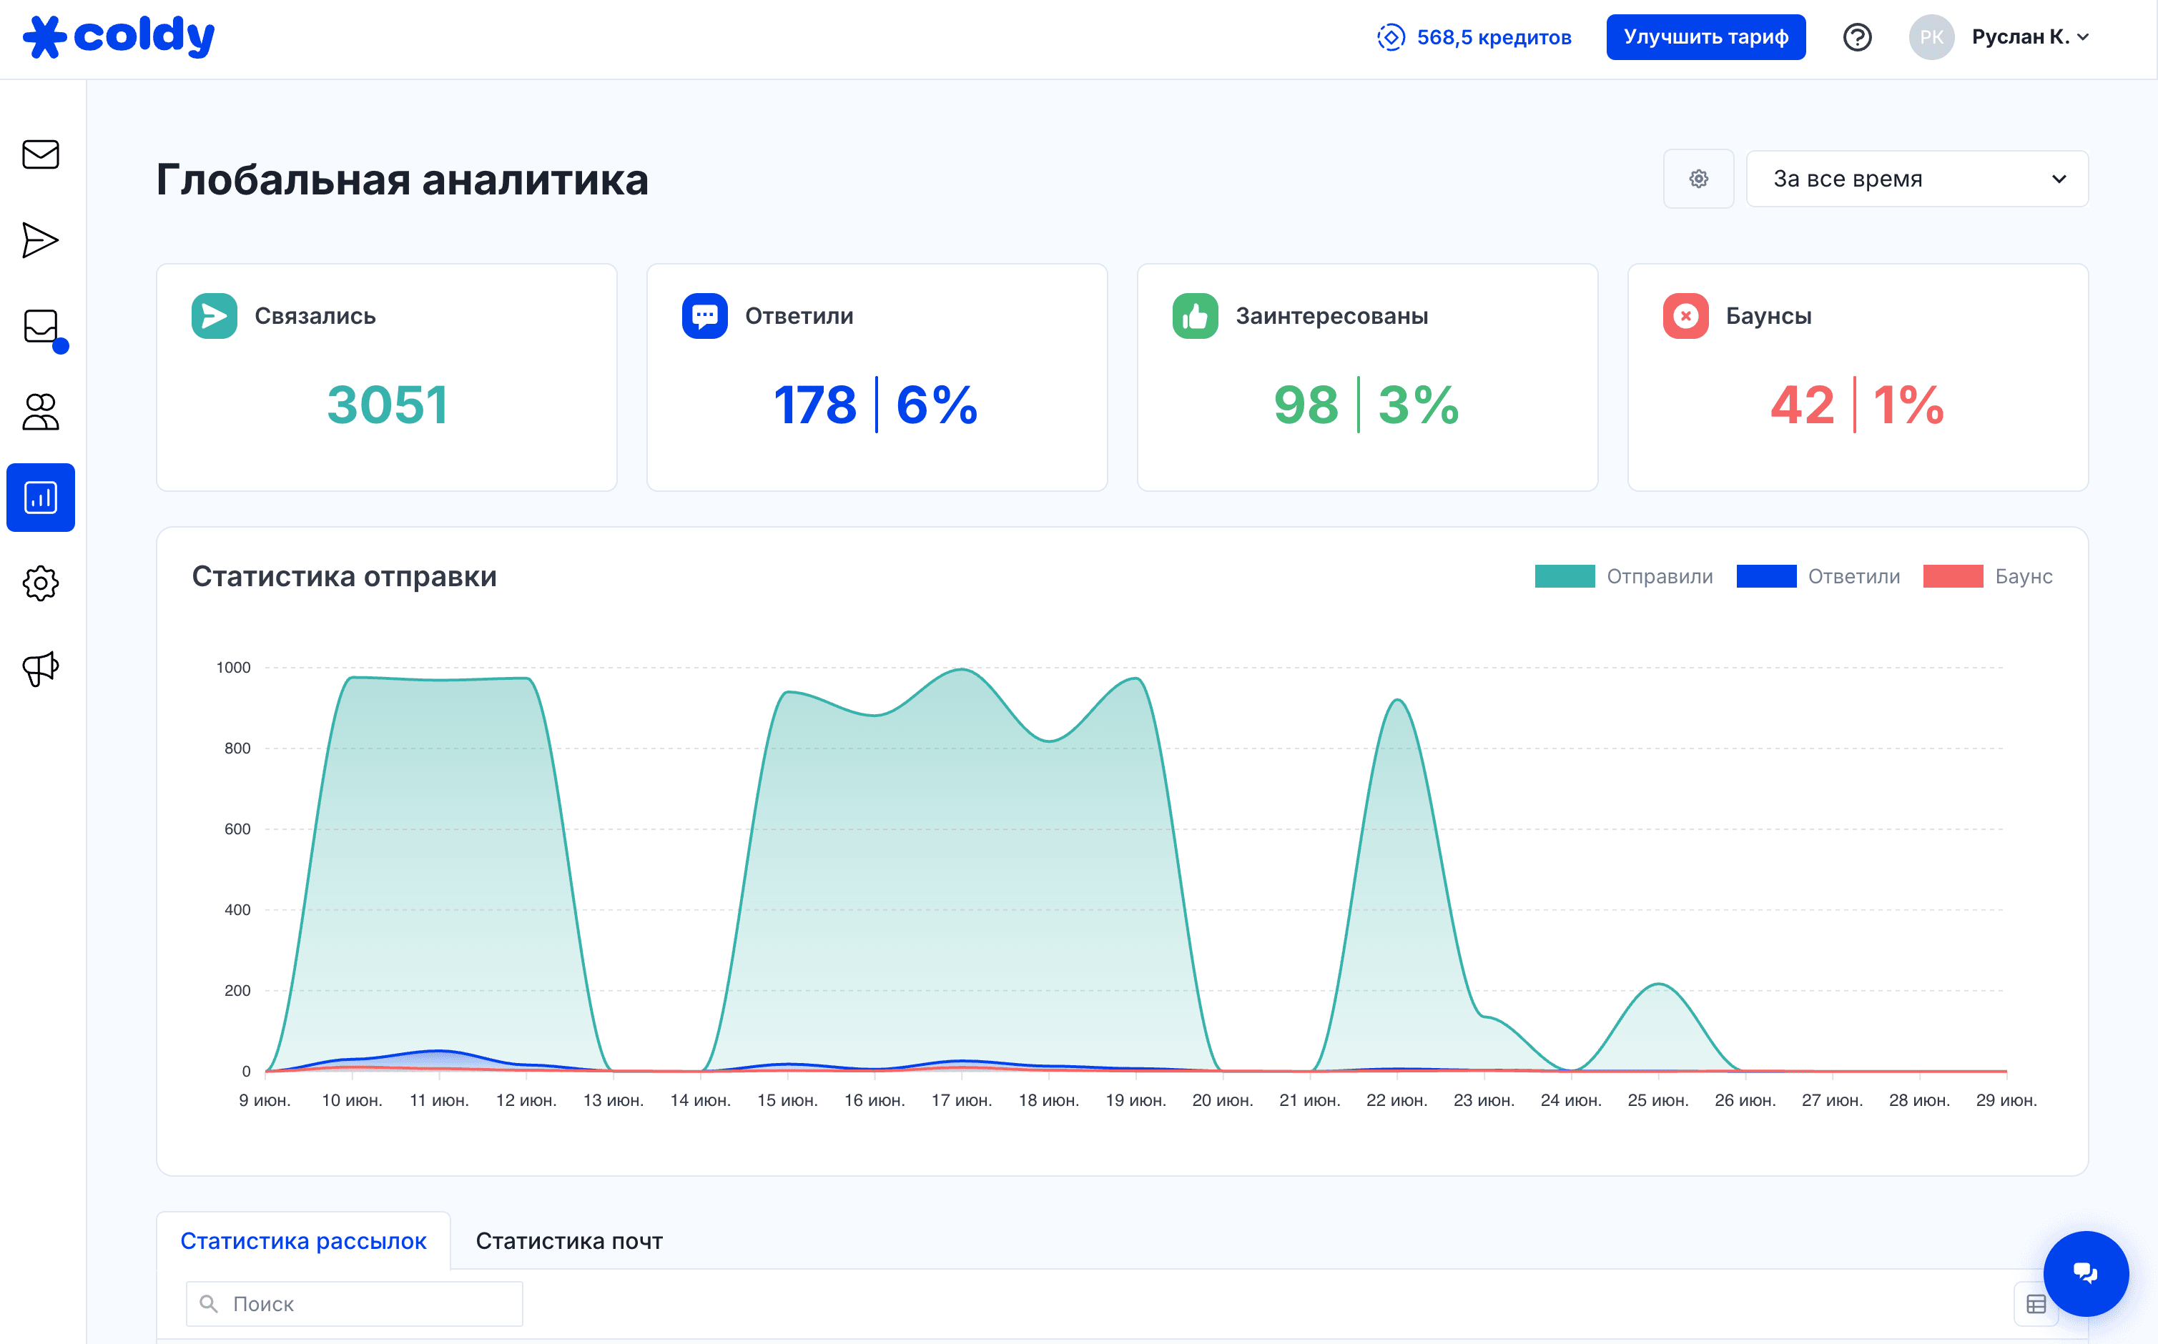Expand the За все время period dropdown
This screenshot has width=2158, height=1344.
click(x=1917, y=179)
